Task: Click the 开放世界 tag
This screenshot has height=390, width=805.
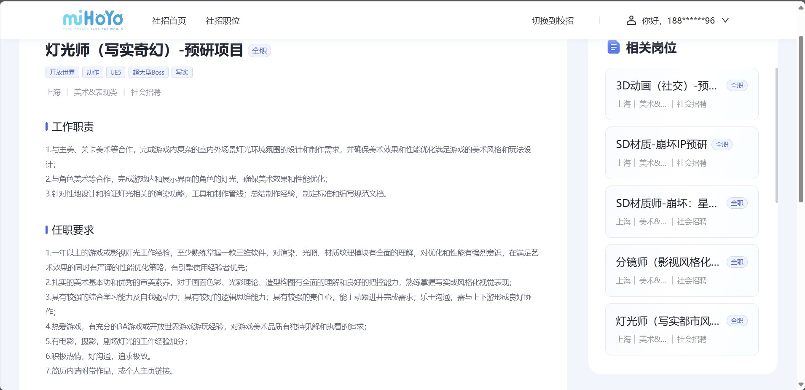Action: 62,73
